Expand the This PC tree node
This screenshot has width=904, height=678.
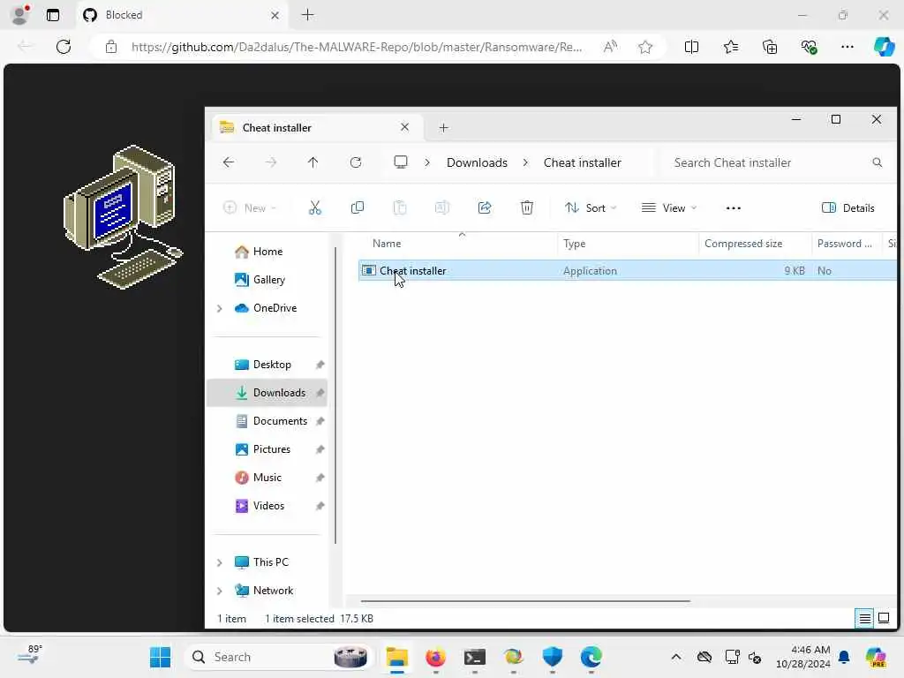click(x=220, y=562)
